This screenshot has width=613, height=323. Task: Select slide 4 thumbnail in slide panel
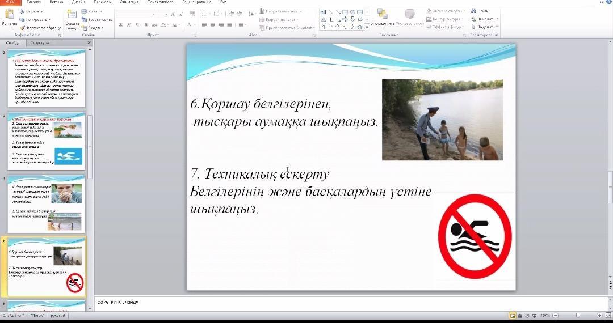pos(46,203)
